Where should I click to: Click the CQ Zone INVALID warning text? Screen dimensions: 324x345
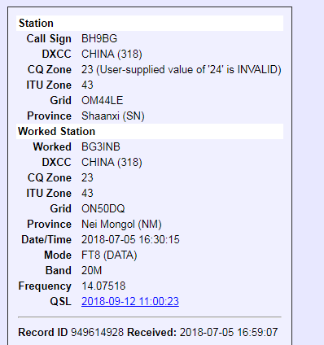coord(189,69)
